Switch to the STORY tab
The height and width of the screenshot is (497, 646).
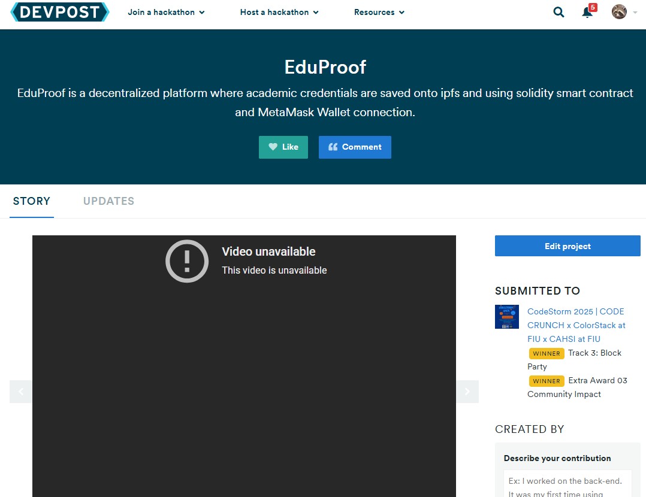31,201
